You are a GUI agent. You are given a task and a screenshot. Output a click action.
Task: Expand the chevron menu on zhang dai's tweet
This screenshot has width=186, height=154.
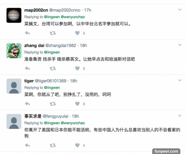point(180,45)
